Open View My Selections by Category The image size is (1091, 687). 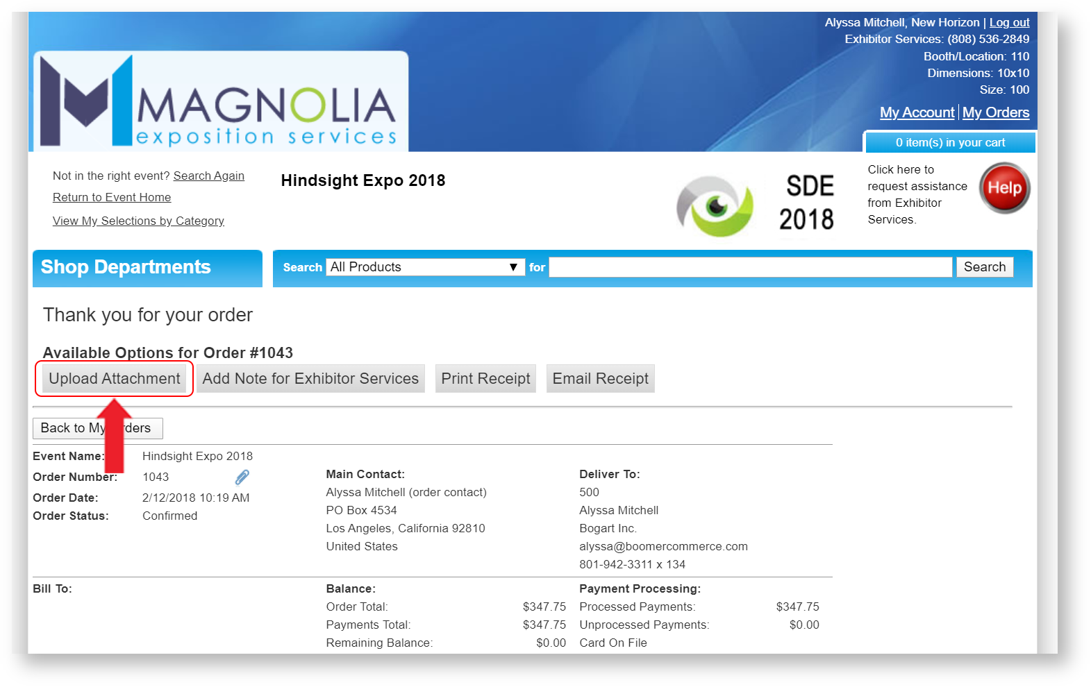pos(138,221)
